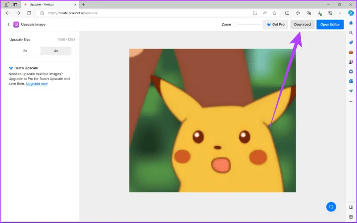This screenshot has height=223, width=357.
Task: Click the browser Forward arrow
Action: pyautogui.click(x=18, y=13)
